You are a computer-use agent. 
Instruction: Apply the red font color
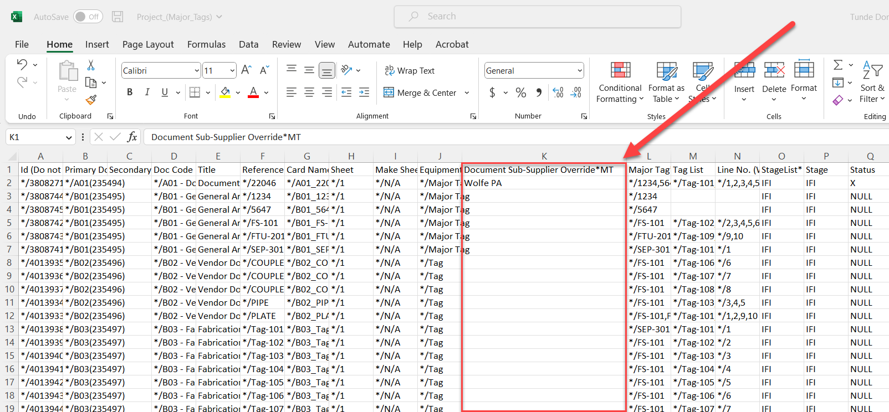click(253, 92)
